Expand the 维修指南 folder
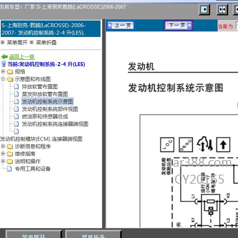The image size is (238, 238). point(3,153)
